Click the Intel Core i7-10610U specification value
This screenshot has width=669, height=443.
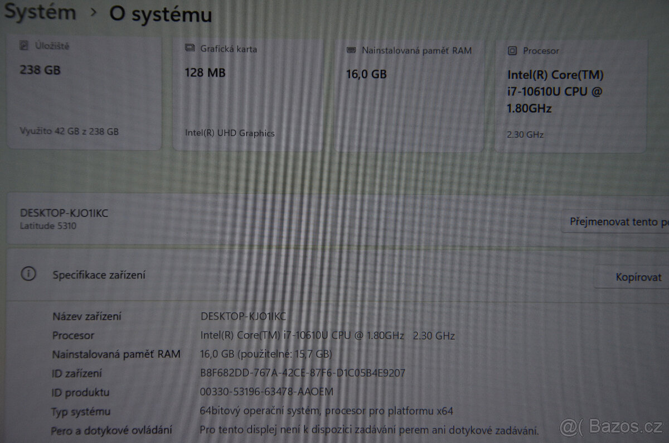pos(328,335)
